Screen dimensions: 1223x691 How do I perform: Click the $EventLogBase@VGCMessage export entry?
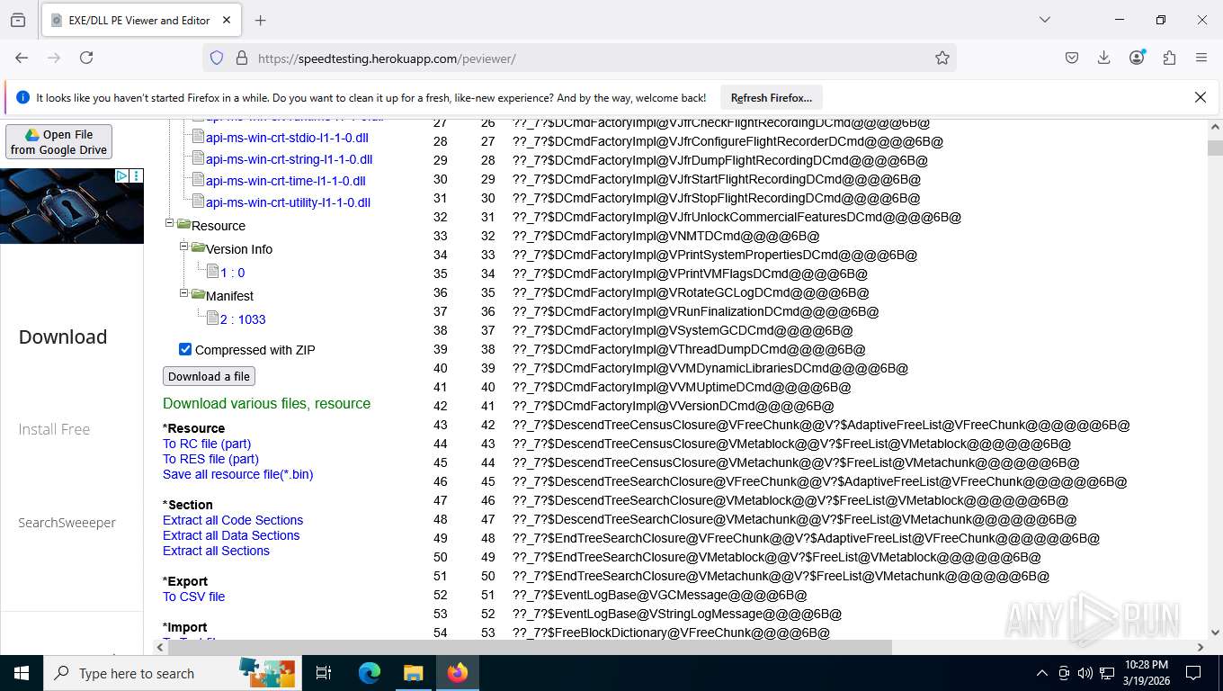point(659,595)
